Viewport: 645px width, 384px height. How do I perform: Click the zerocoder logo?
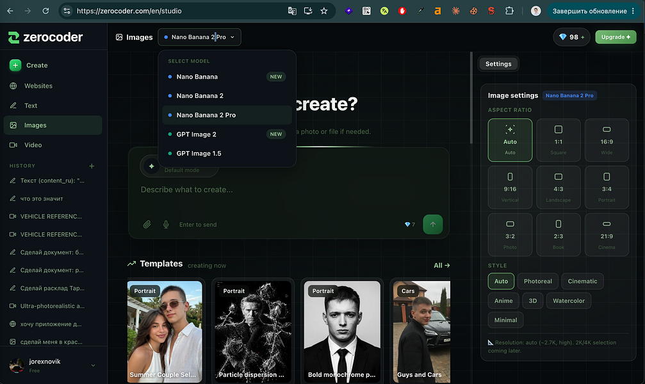pos(45,37)
